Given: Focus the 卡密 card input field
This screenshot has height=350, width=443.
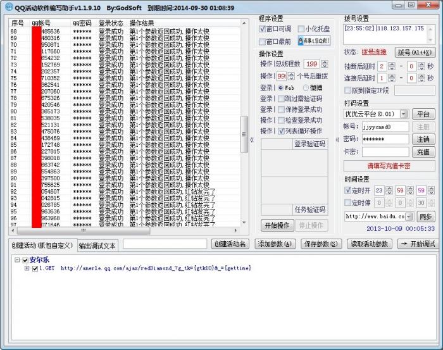Looking at the screenshot, I should coord(385,152).
